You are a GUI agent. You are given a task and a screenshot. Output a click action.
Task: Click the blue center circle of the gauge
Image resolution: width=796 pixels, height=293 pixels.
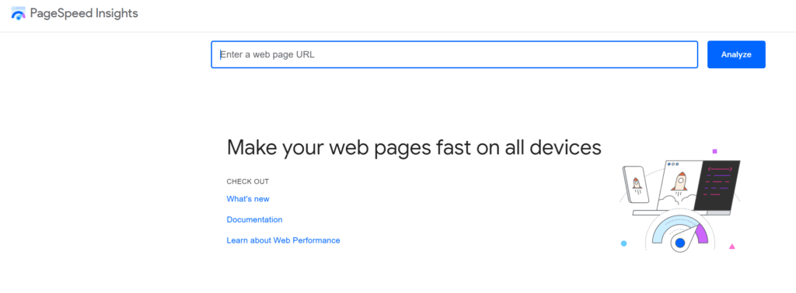click(680, 243)
